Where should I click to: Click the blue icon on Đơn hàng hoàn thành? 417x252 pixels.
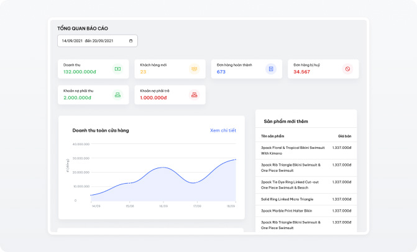click(x=270, y=69)
